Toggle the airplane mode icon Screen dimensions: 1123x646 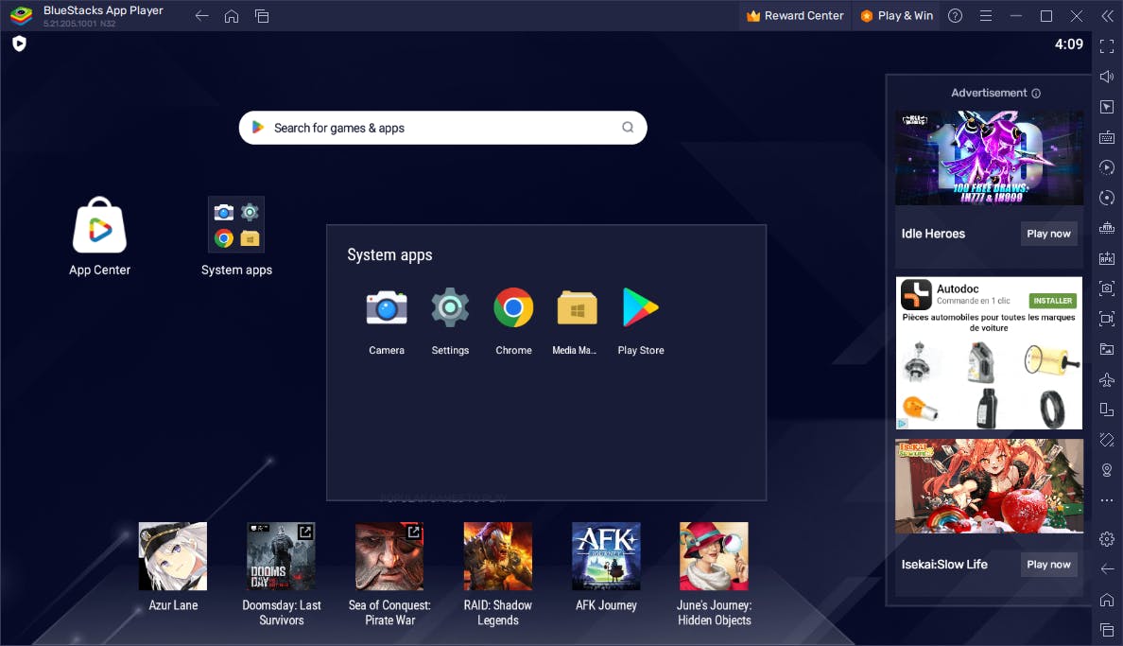click(1107, 379)
